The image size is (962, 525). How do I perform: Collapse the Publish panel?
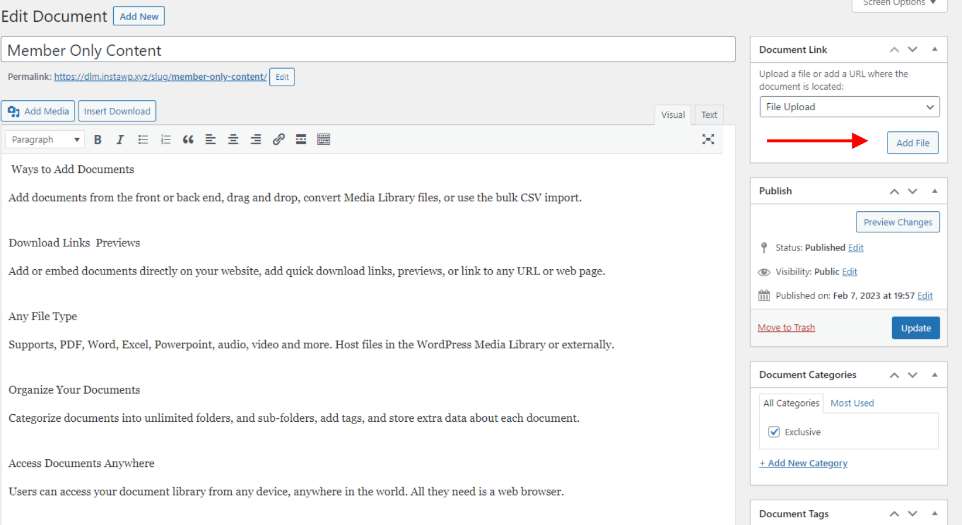tap(934, 191)
